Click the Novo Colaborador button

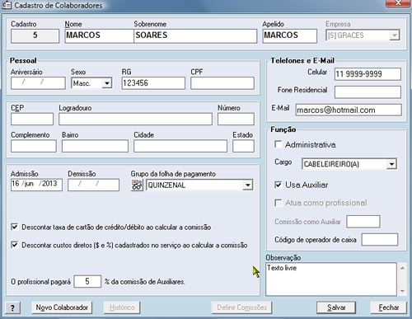[62, 307]
